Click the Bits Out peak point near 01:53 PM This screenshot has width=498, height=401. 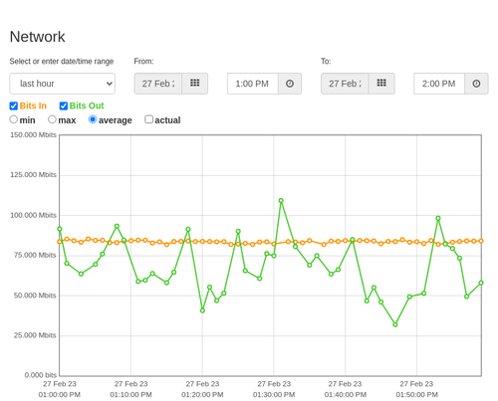(438, 218)
